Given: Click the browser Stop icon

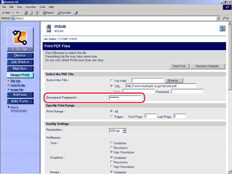Looking at the screenshot, I should (26, 13).
